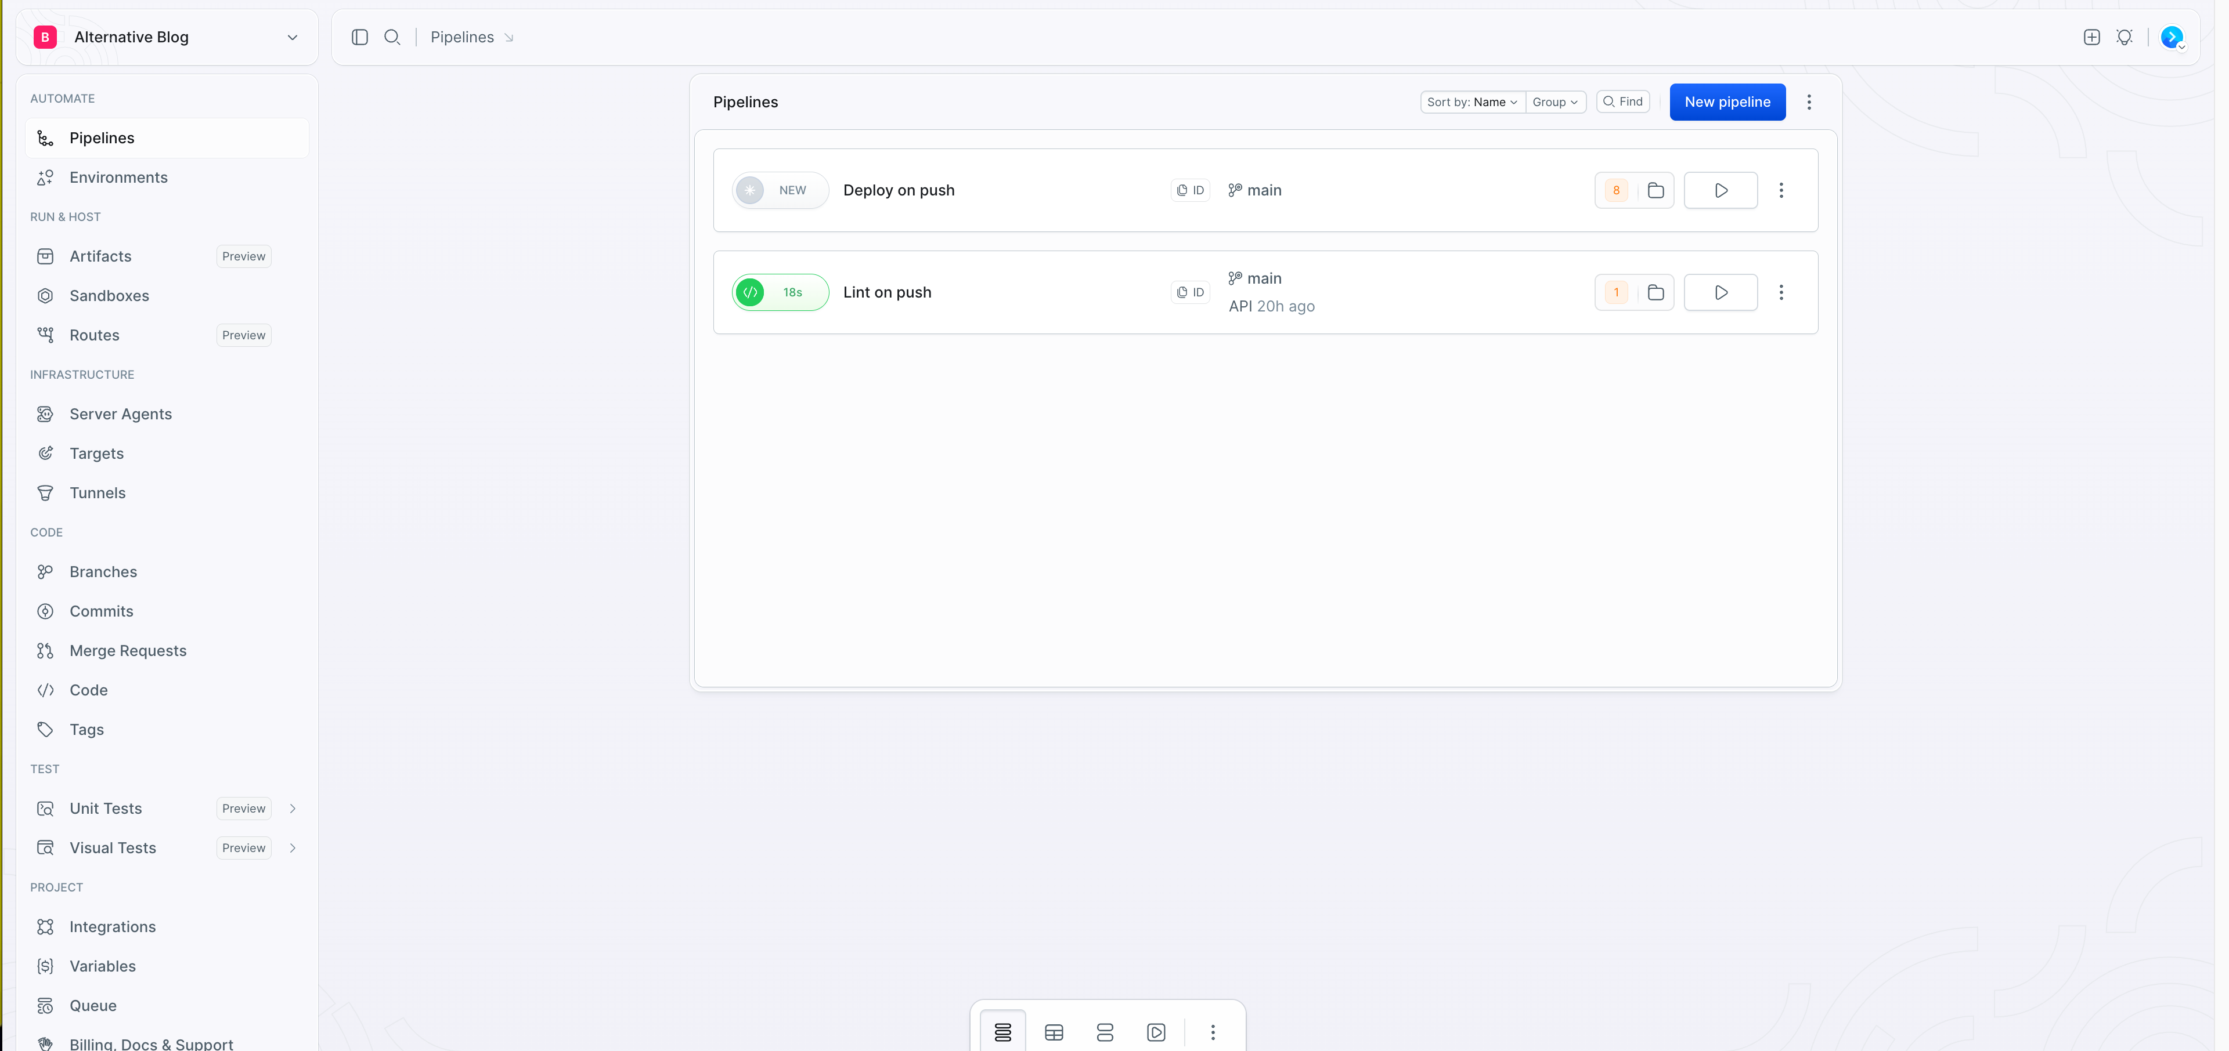Toggle the sidebar panel icon

point(360,37)
